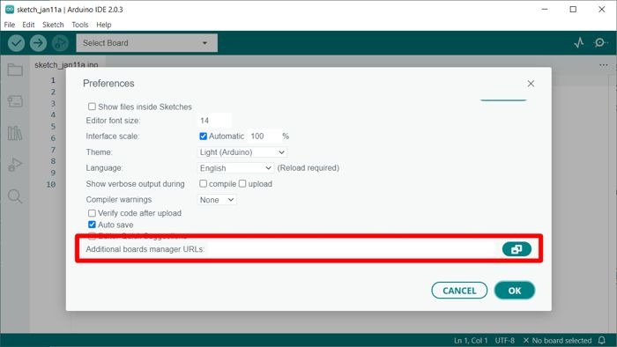
Task: Click the Ln 1, Col 1 status entry
Action: coord(471,340)
